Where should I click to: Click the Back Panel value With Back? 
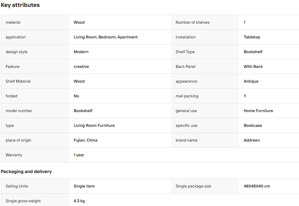(x=253, y=66)
